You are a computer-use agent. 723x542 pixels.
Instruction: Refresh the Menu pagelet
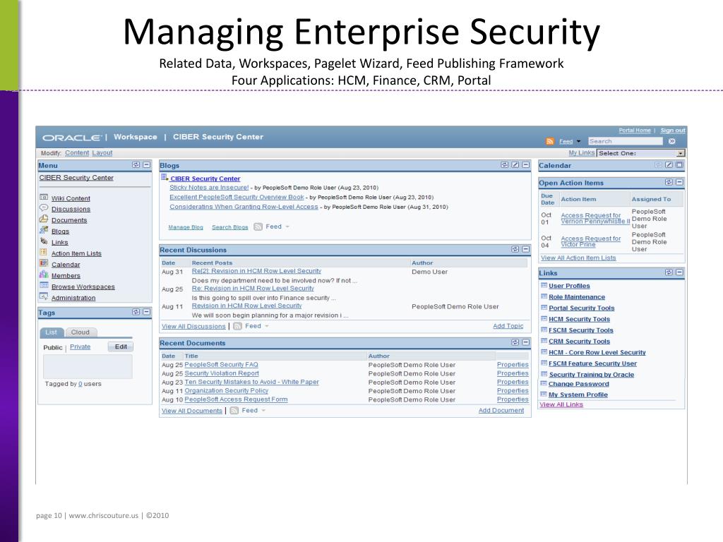[x=136, y=164]
